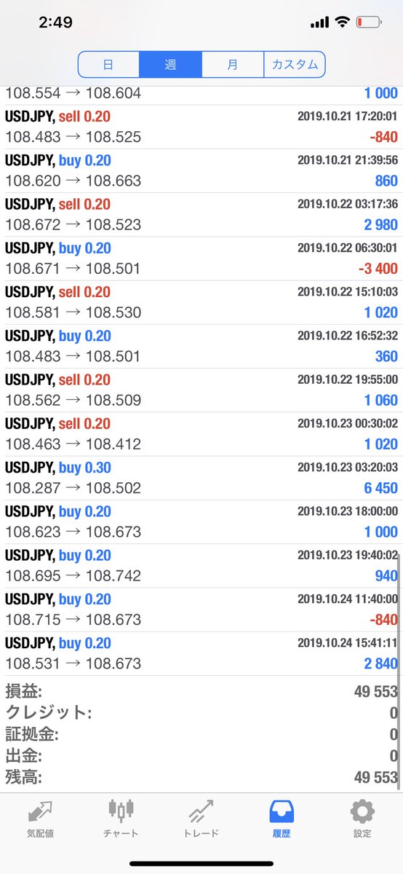The width and height of the screenshot is (403, 874).
Task: Select the trade with 2 840 profit
Action: 201,653
